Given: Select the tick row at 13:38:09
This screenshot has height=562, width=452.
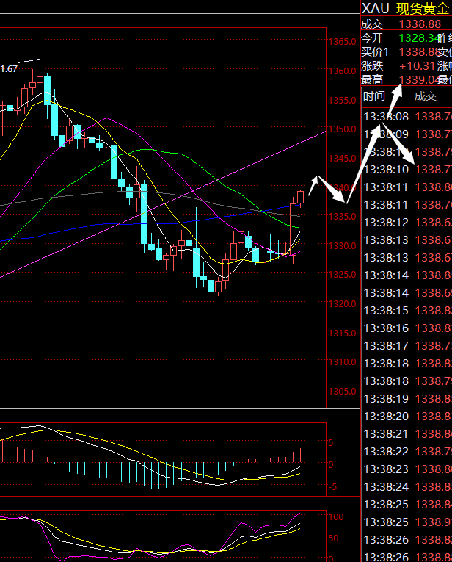Looking at the screenshot, I should click(408, 134).
